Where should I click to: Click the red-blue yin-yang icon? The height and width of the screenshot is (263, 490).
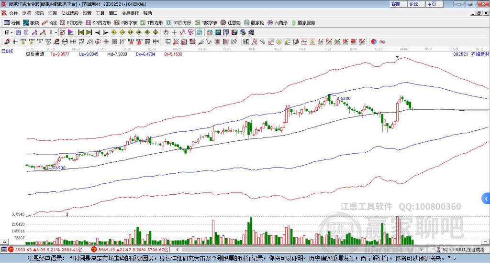[374, 42]
